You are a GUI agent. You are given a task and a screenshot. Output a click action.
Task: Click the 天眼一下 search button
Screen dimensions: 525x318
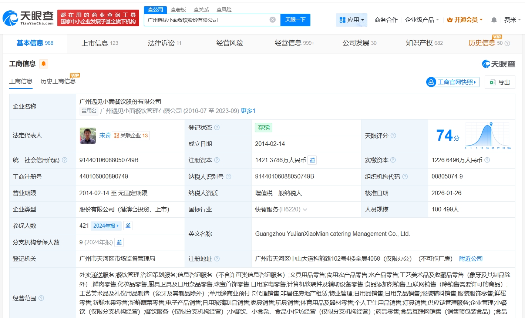pyautogui.click(x=295, y=20)
